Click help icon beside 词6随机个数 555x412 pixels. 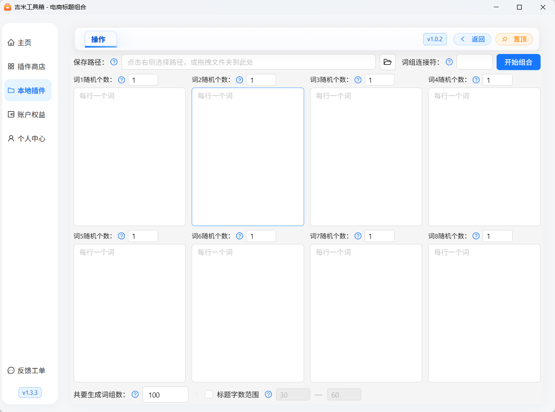pos(240,236)
